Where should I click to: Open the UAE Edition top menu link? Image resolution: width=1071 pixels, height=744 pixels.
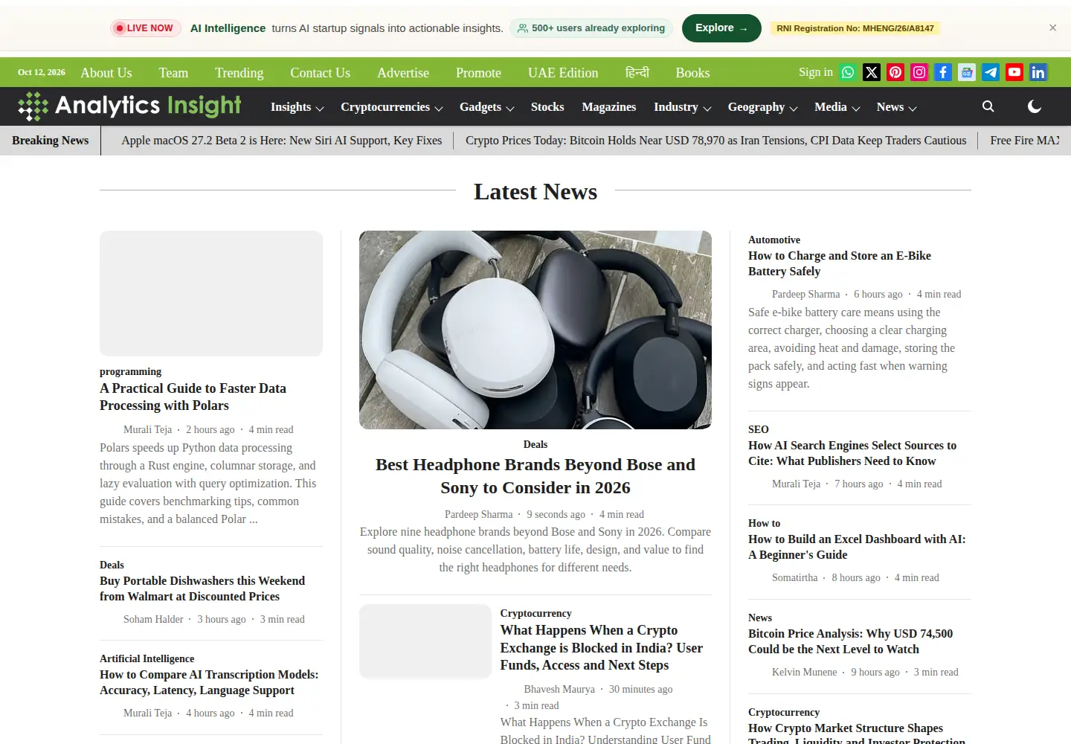(x=563, y=73)
